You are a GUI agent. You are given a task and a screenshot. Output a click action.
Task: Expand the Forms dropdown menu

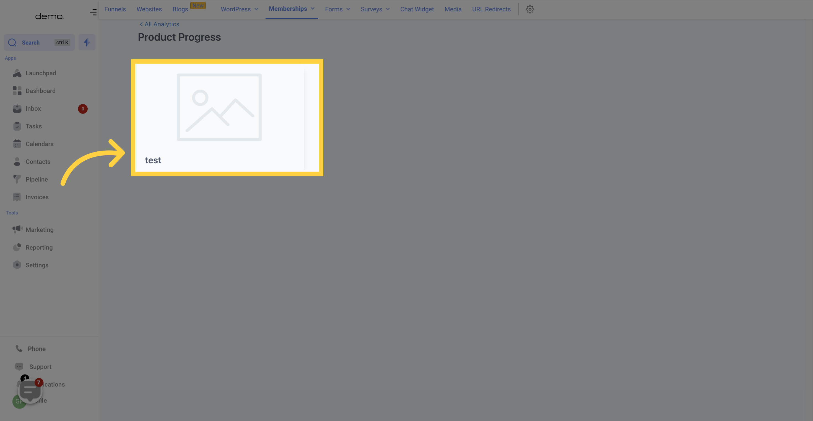click(337, 9)
